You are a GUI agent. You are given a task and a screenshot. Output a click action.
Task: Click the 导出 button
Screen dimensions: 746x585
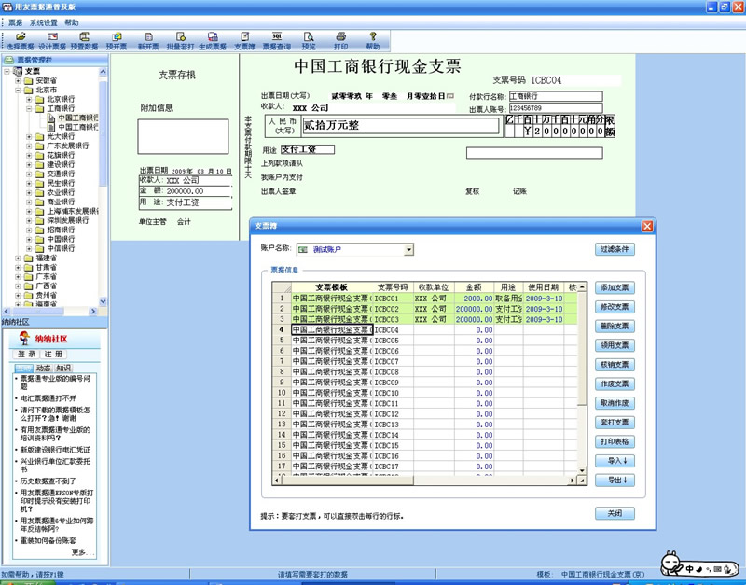615,481
